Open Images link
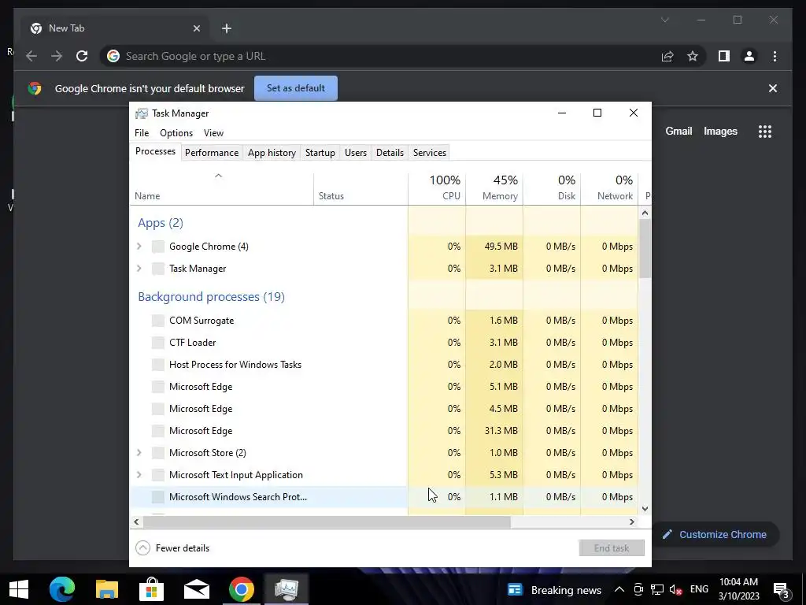Viewport: 806px width, 605px height. click(720, 132)
